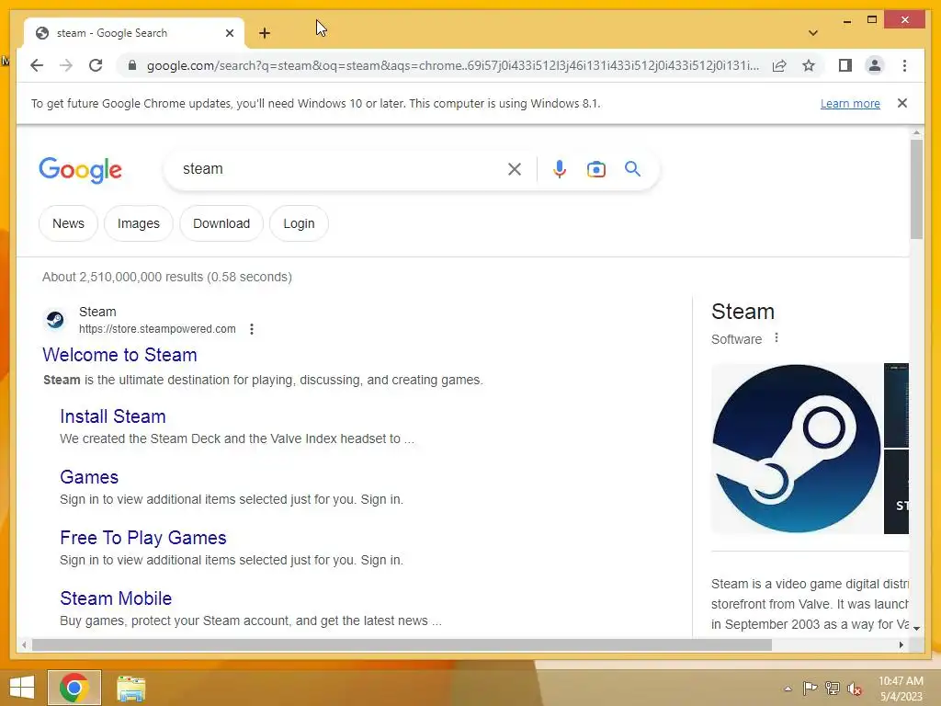Click the Steam knowledge panel title
Image resolution: width=941 pixels, height=706 pixels.
[x=743, y=312]
